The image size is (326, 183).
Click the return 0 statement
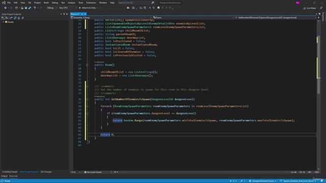click(107, 135)
